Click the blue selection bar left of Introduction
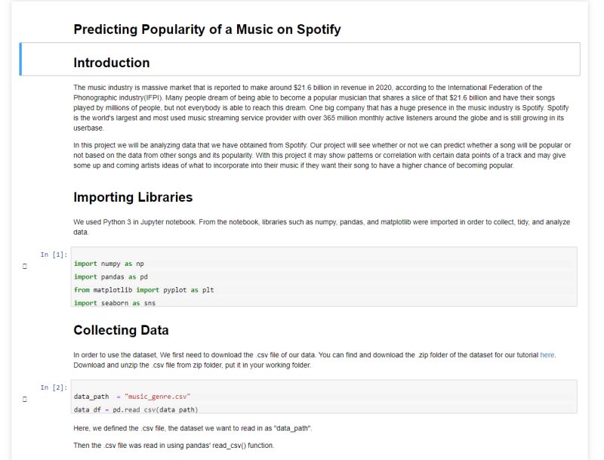604x460 pixels. tap(21, 60)
